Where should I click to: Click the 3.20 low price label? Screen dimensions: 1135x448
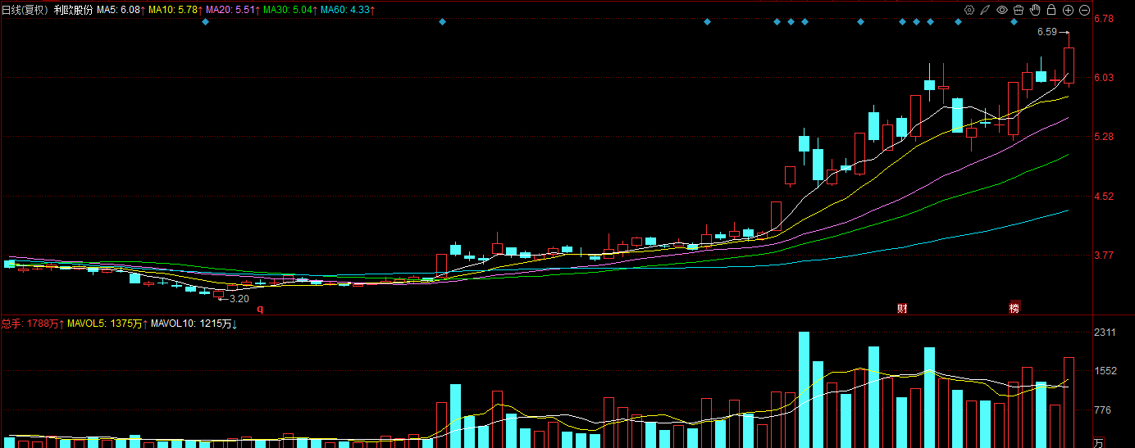coord(239,299)
